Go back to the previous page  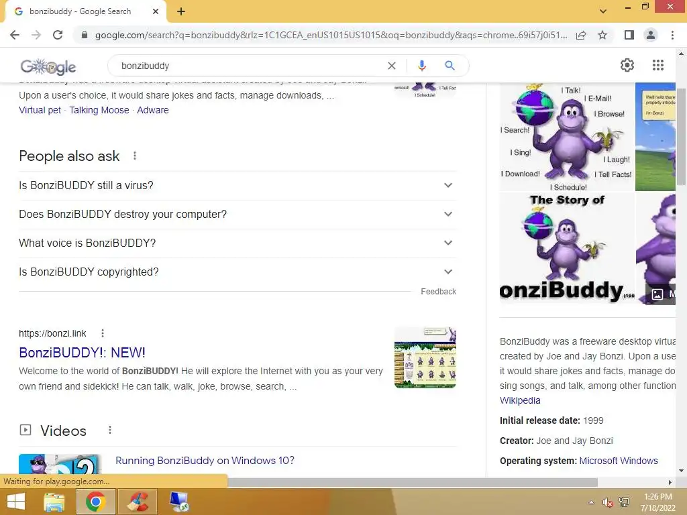[x=15, y=35]
